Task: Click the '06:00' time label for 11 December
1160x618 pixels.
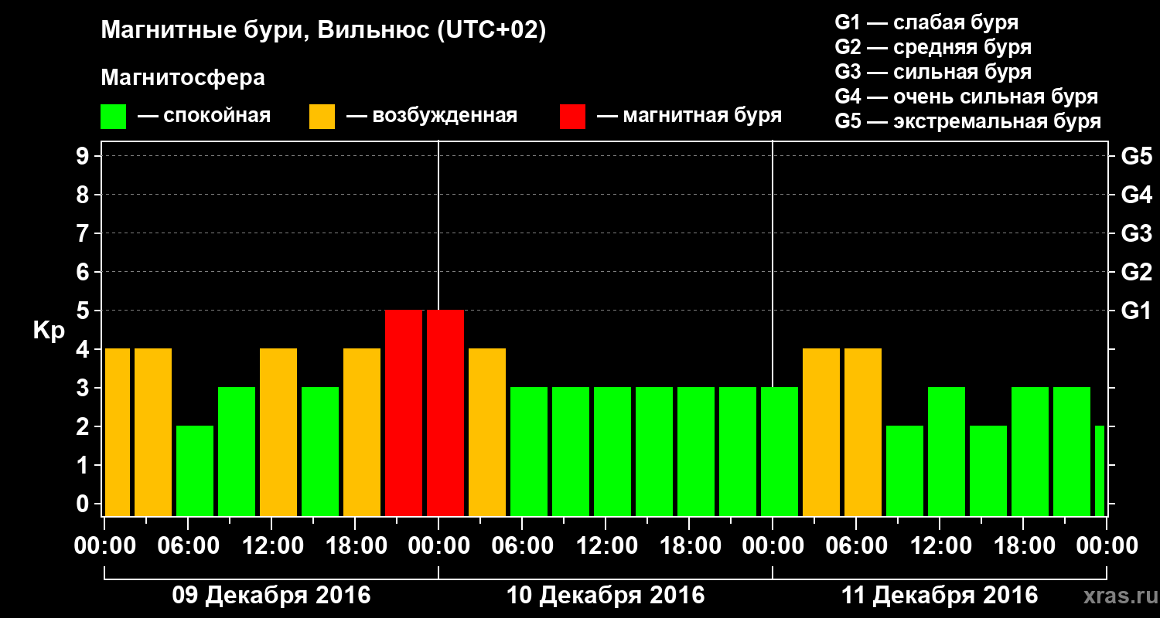Action: [x=856, y=545]
